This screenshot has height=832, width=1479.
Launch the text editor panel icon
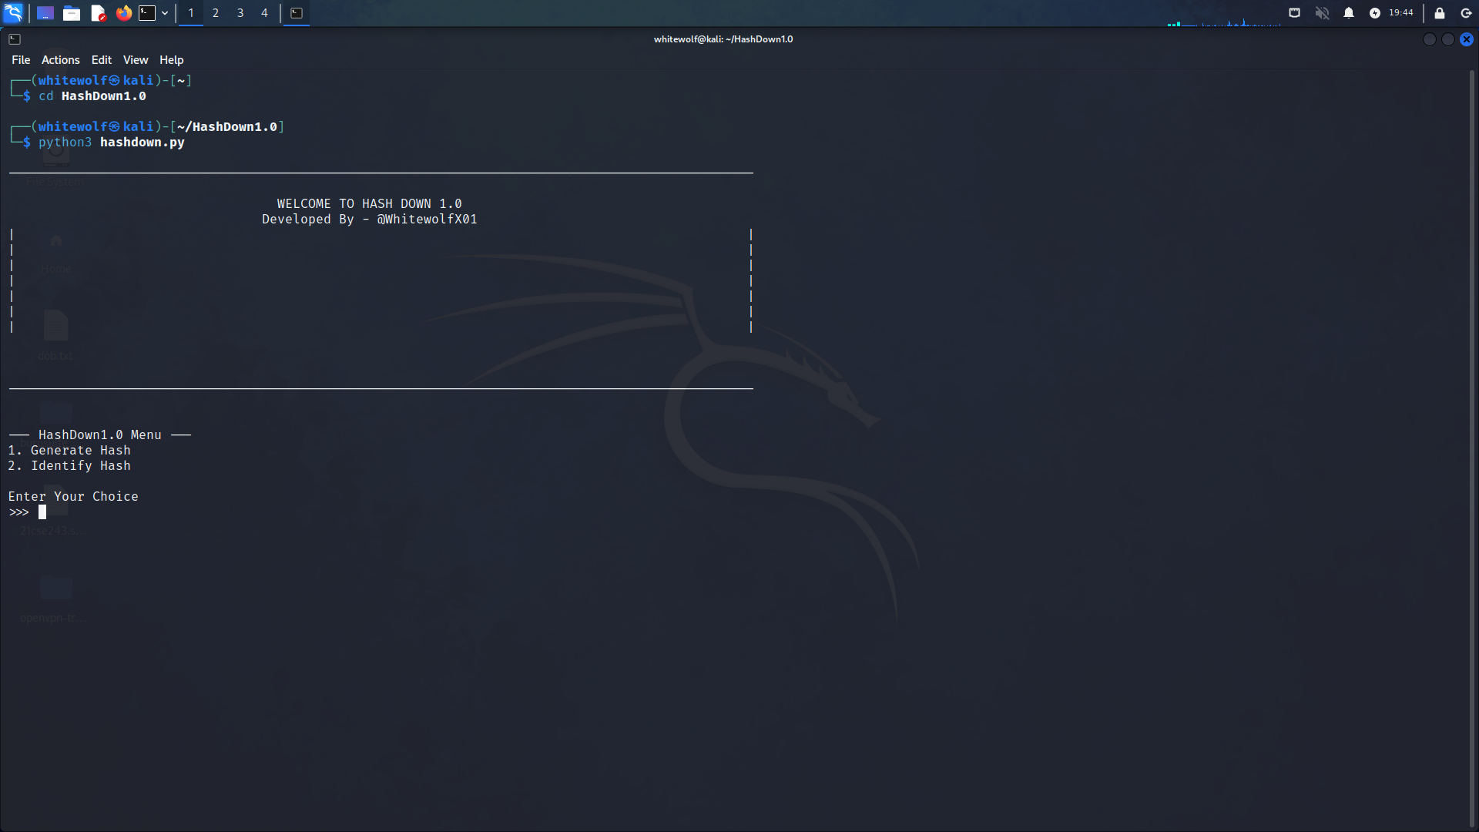click(x=98, y=13)
